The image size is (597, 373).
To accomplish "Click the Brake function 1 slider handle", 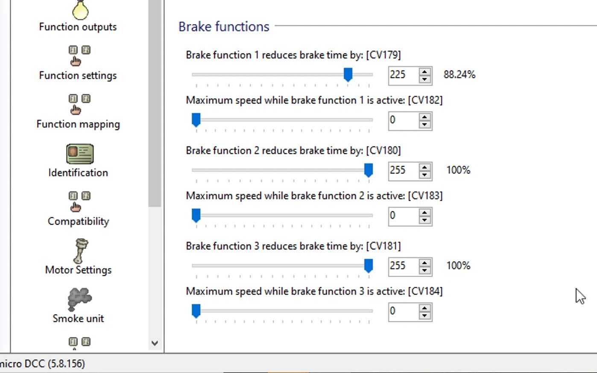I will 348,75.
